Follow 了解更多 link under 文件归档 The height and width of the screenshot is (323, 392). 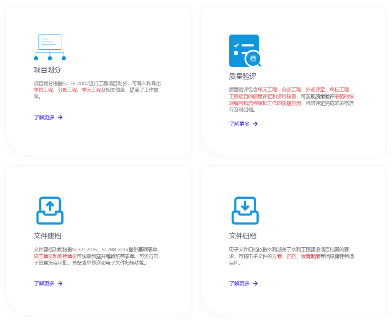pyautogui.click(x=239, y=283)
